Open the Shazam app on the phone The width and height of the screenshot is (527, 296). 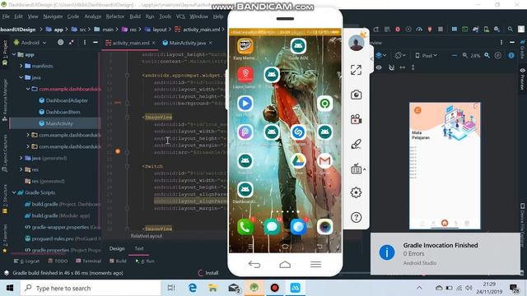click(298, 132)
